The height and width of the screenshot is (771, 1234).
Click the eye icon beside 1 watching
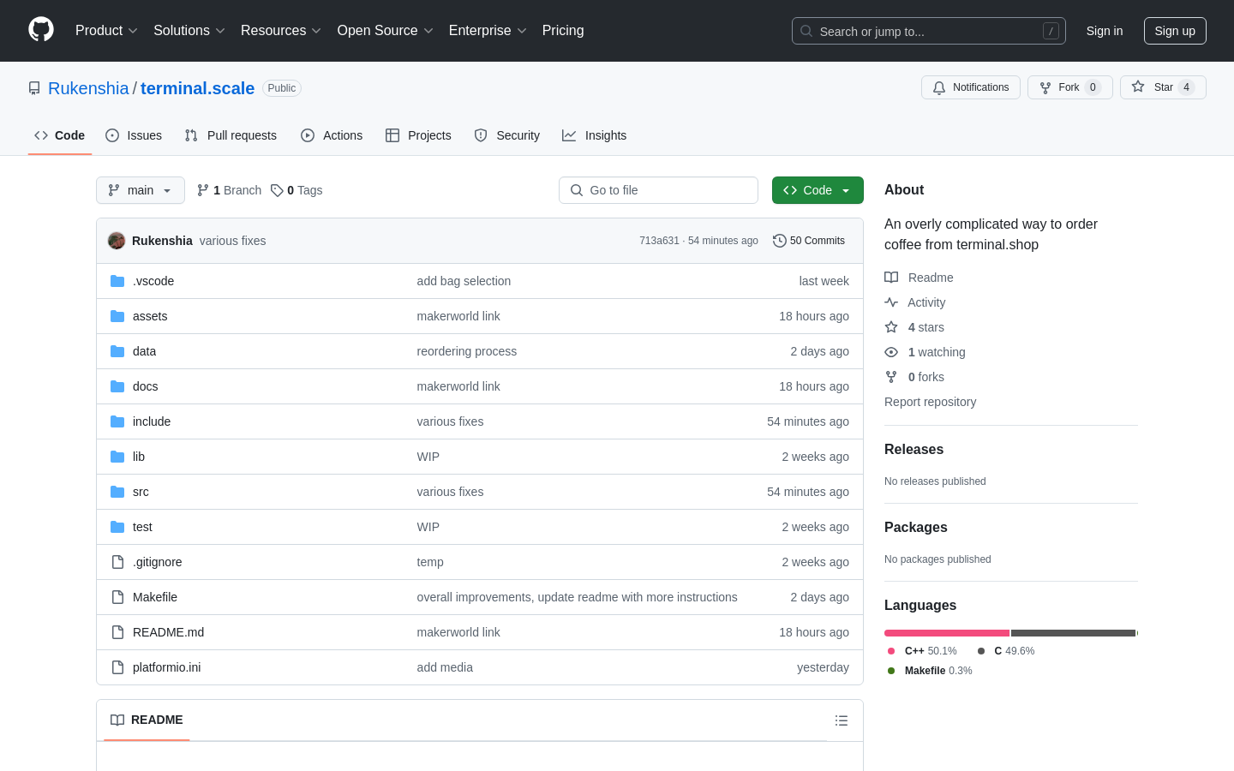point(891,352)
